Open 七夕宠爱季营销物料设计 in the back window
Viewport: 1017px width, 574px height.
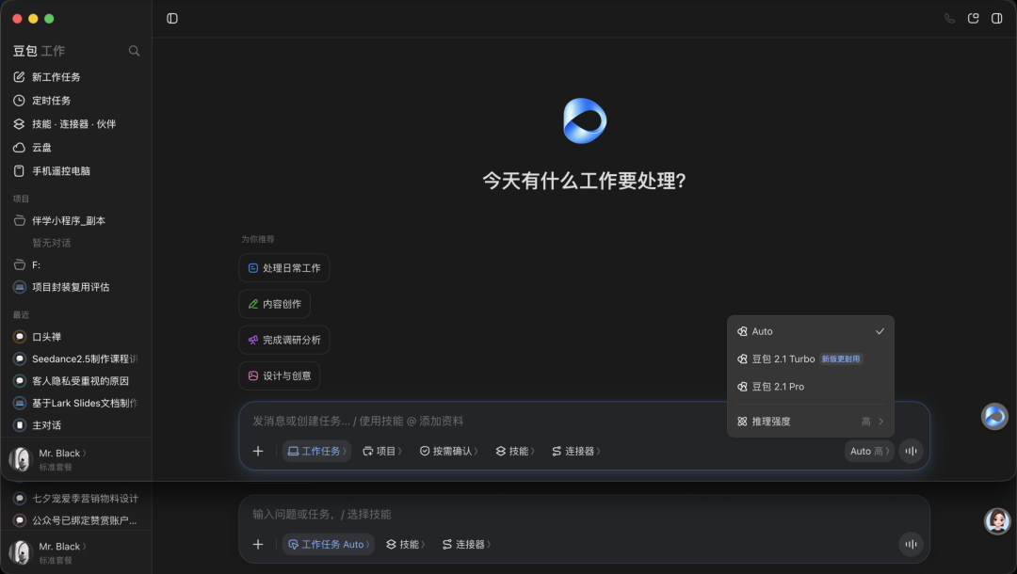(76, 498)
